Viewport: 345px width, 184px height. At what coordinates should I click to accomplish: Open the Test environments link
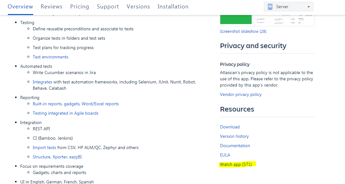pos(50,57)
